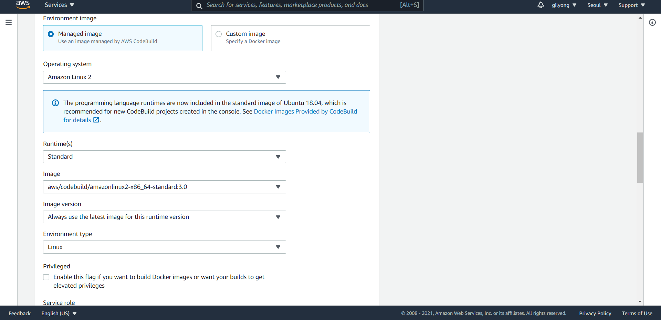Screen dimensions: 661x320
Task: Open the gilyong account menu
Action: click(x=564, y=5)
